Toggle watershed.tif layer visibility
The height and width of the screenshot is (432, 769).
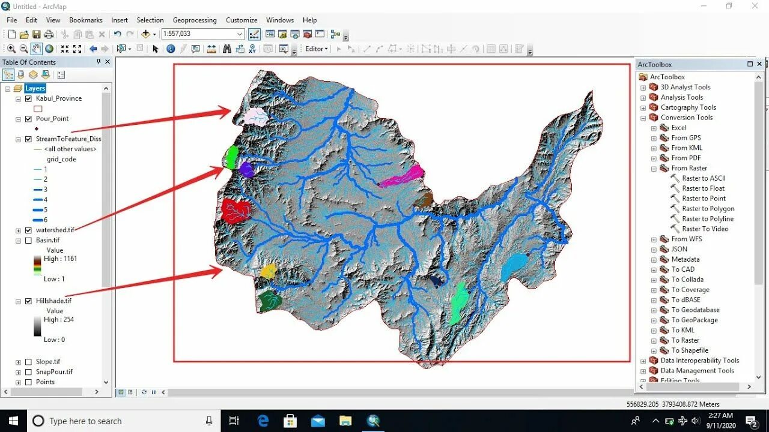(28, 230)
